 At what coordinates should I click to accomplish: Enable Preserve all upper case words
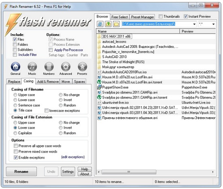coord(16,146)
